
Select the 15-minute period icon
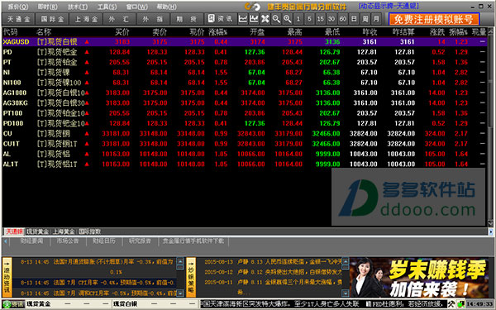click(x=321, y=19)
